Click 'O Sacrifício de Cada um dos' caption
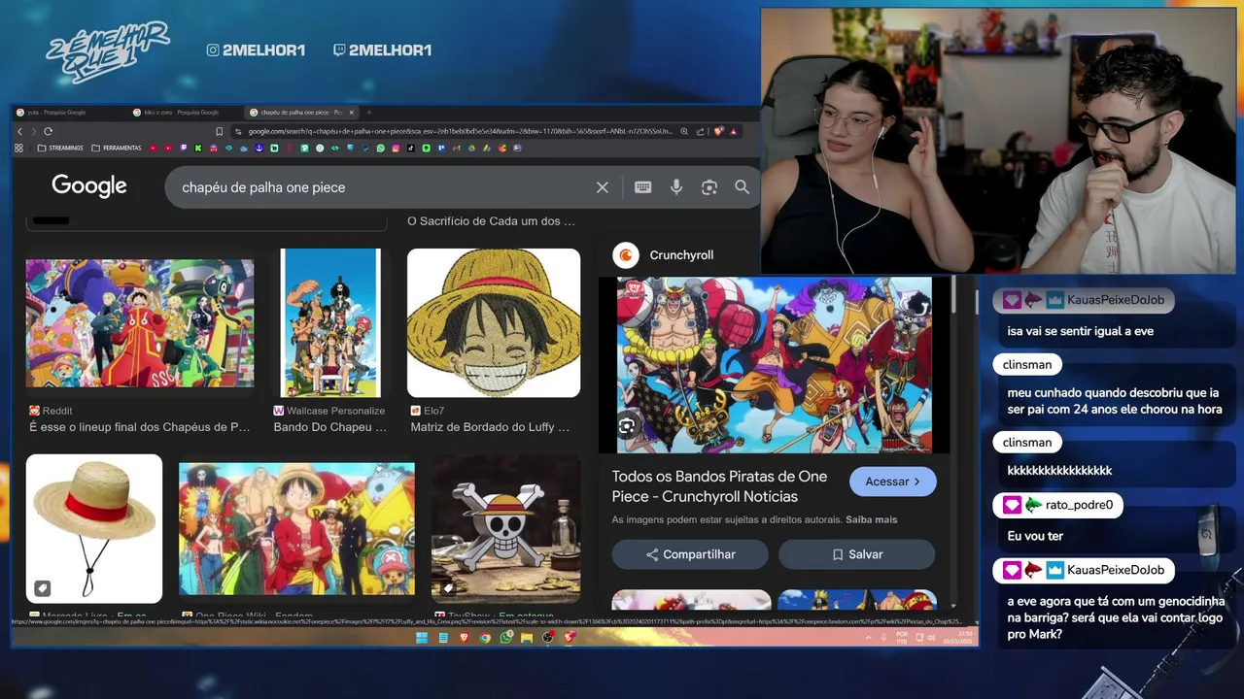 point(491,221)
